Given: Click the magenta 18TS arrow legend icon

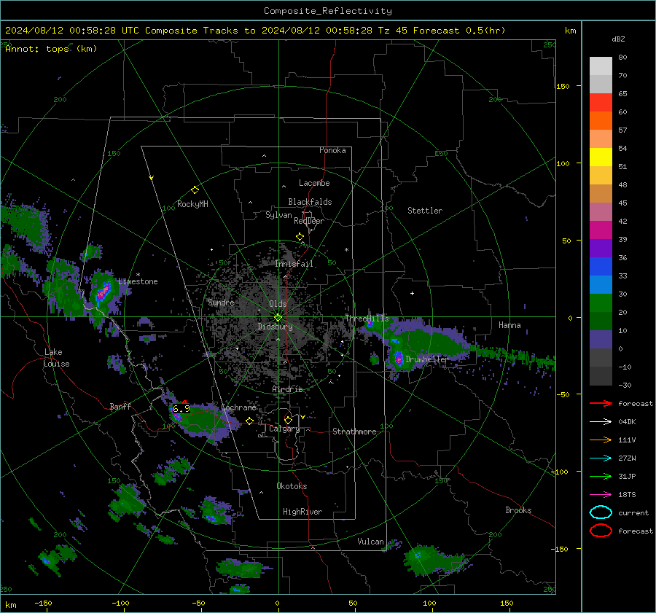Looking at the screenshot, I should click(601, 495).
